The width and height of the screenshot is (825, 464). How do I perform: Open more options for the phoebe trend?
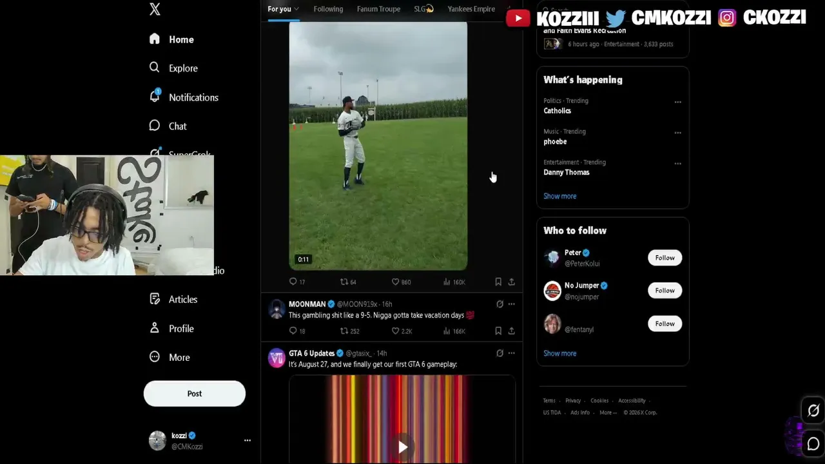[677, 133]
